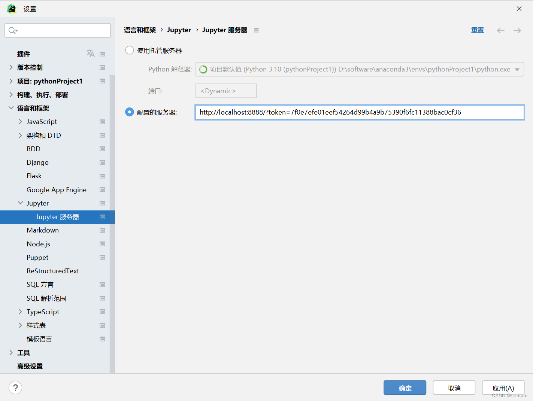Expand the 架构和 DTD node

point(20,135)
